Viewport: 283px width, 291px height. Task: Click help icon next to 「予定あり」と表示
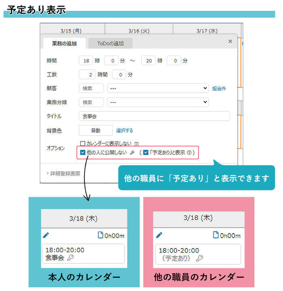189,153
